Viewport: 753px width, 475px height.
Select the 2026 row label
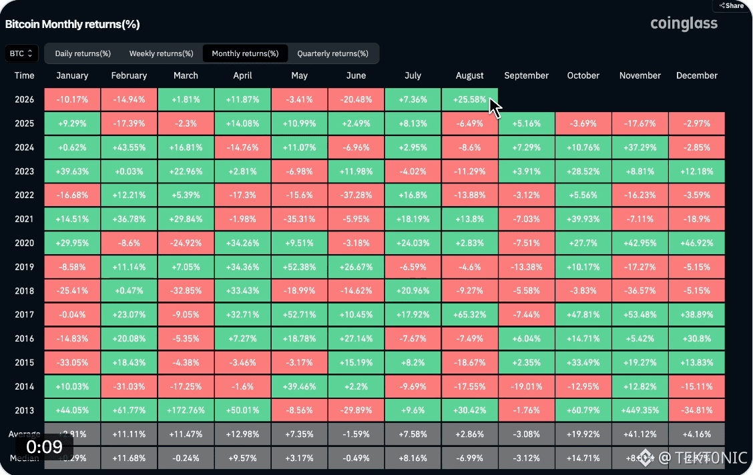(24, 99)
